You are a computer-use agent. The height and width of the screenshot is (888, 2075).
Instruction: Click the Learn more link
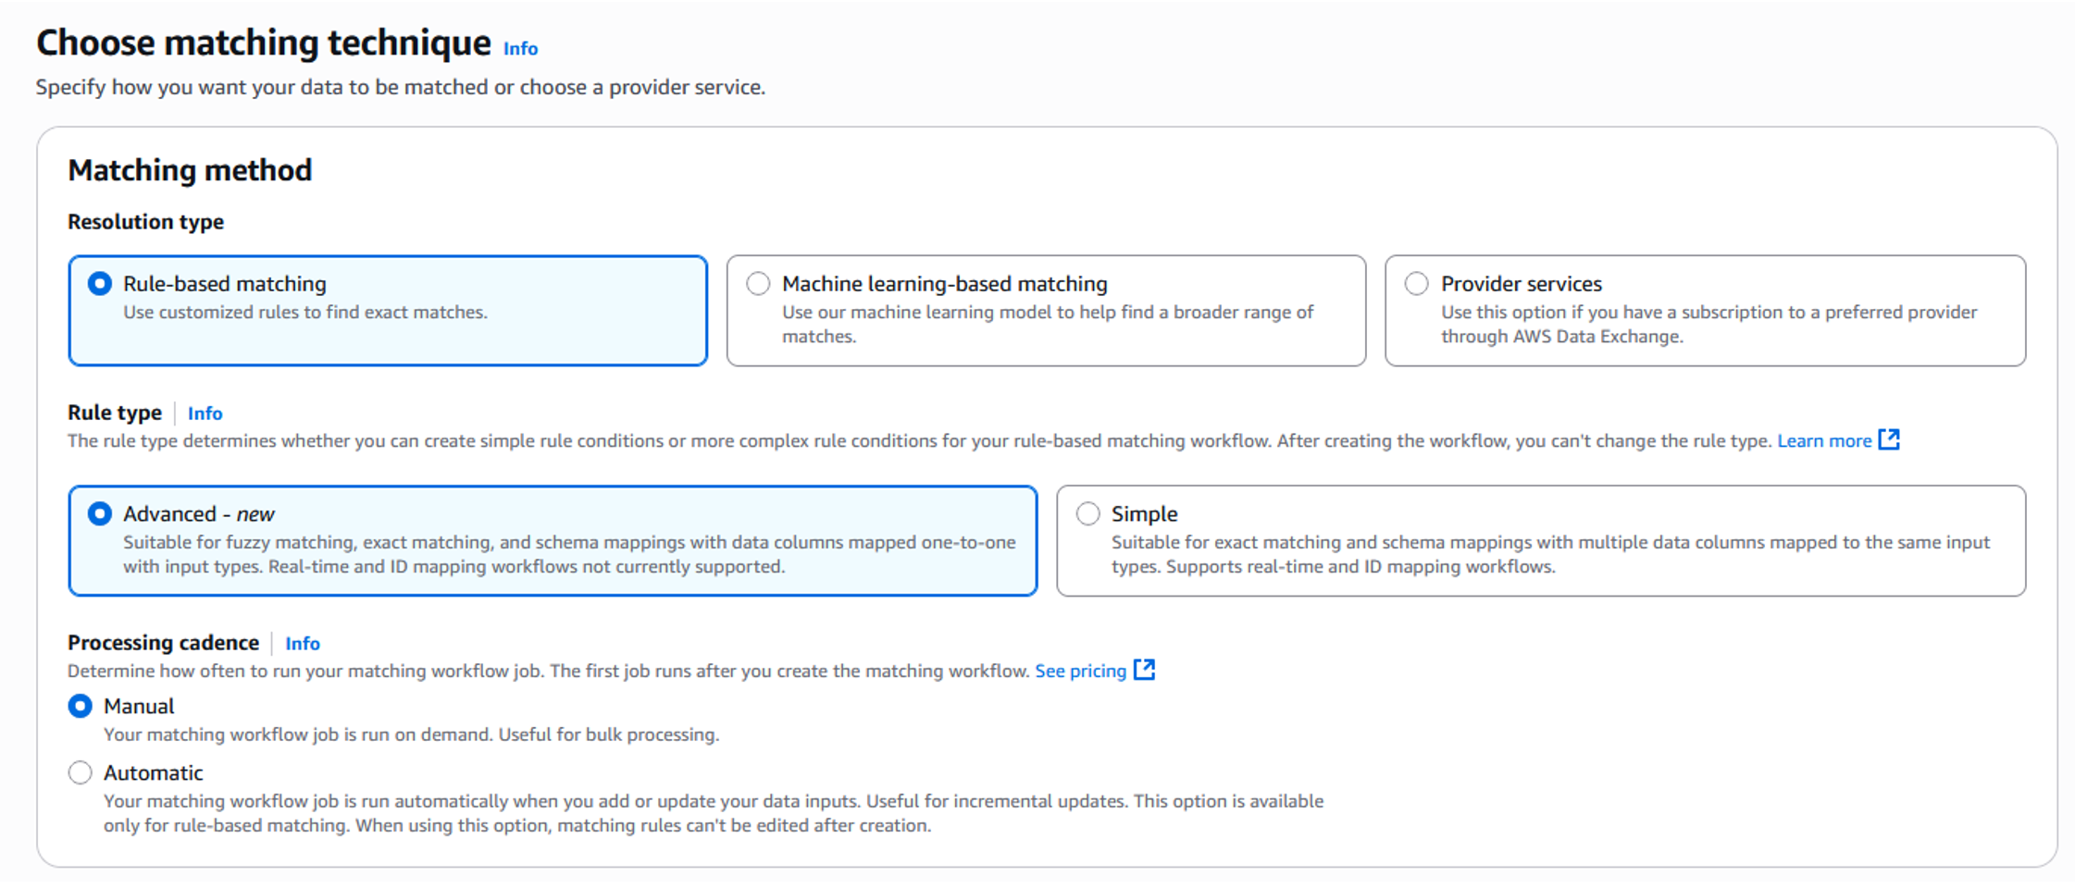[x=1824, y=441]
